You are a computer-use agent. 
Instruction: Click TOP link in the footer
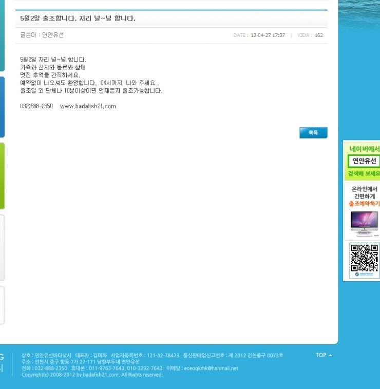[324, 355]
